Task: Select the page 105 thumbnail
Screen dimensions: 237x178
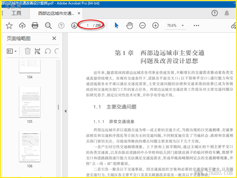Action: pyautogui.click(x=30, y=102)
